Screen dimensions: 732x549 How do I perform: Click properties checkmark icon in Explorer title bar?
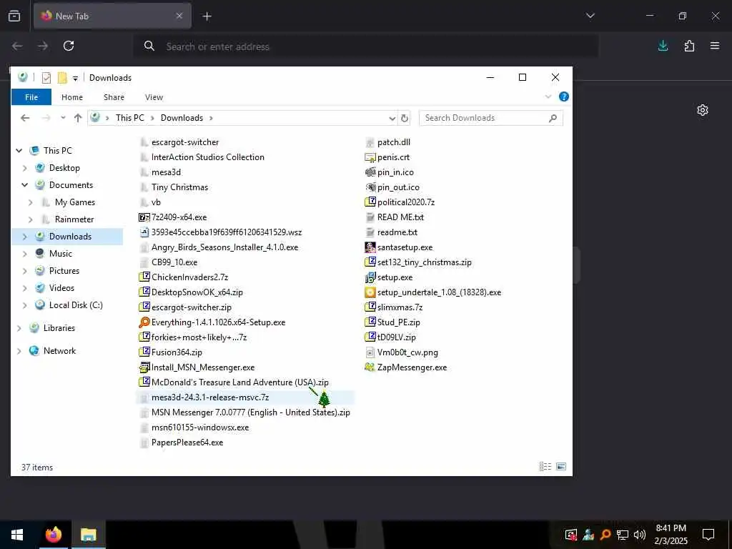(46, 77)
